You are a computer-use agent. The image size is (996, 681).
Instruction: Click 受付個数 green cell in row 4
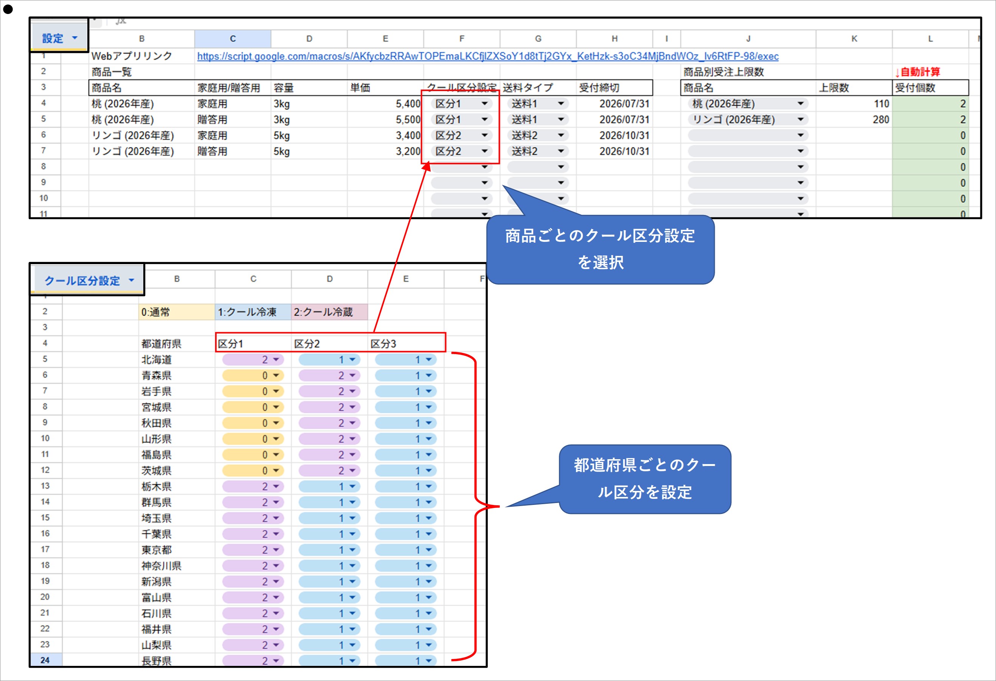[x=930, y=104]
